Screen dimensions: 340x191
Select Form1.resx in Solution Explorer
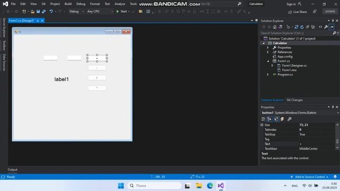289,70
